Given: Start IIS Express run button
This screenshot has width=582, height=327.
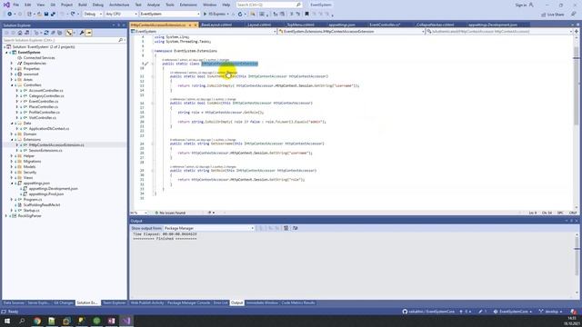Looking at the screenshot, I should [215, 15].
